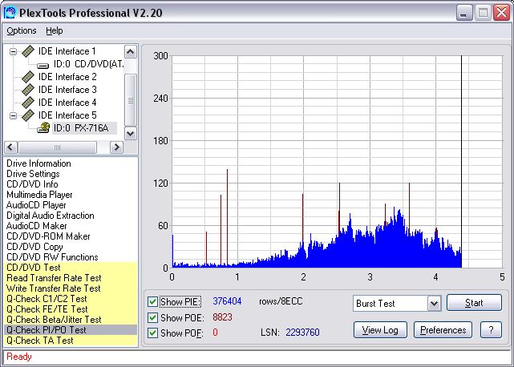Click the IDE Interface 5 chip icon
514x367 pixels.
[28, 115]
